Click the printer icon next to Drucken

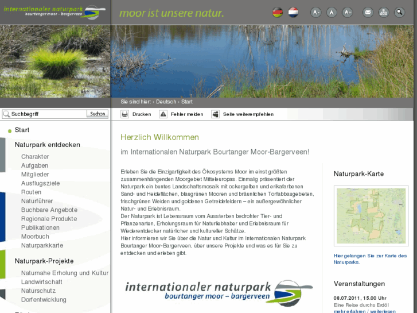pyautogui.click(x=124, y=114)
